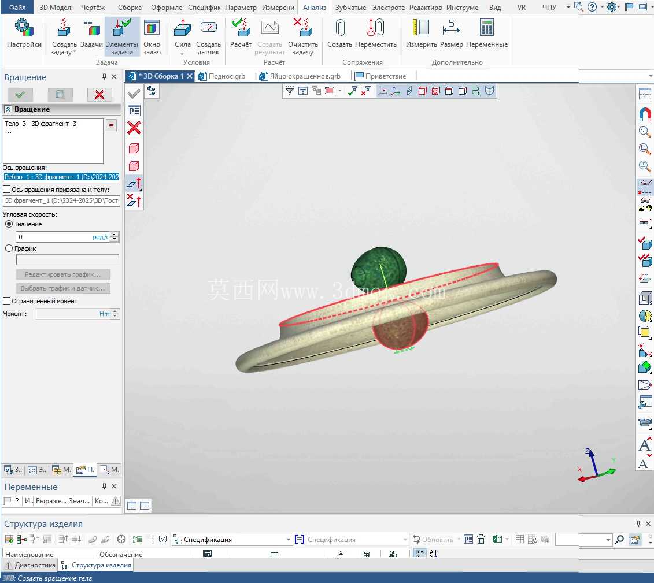Open the Вид ribbon tab
The image size is (654, 583).
click(x=494, y=7)
